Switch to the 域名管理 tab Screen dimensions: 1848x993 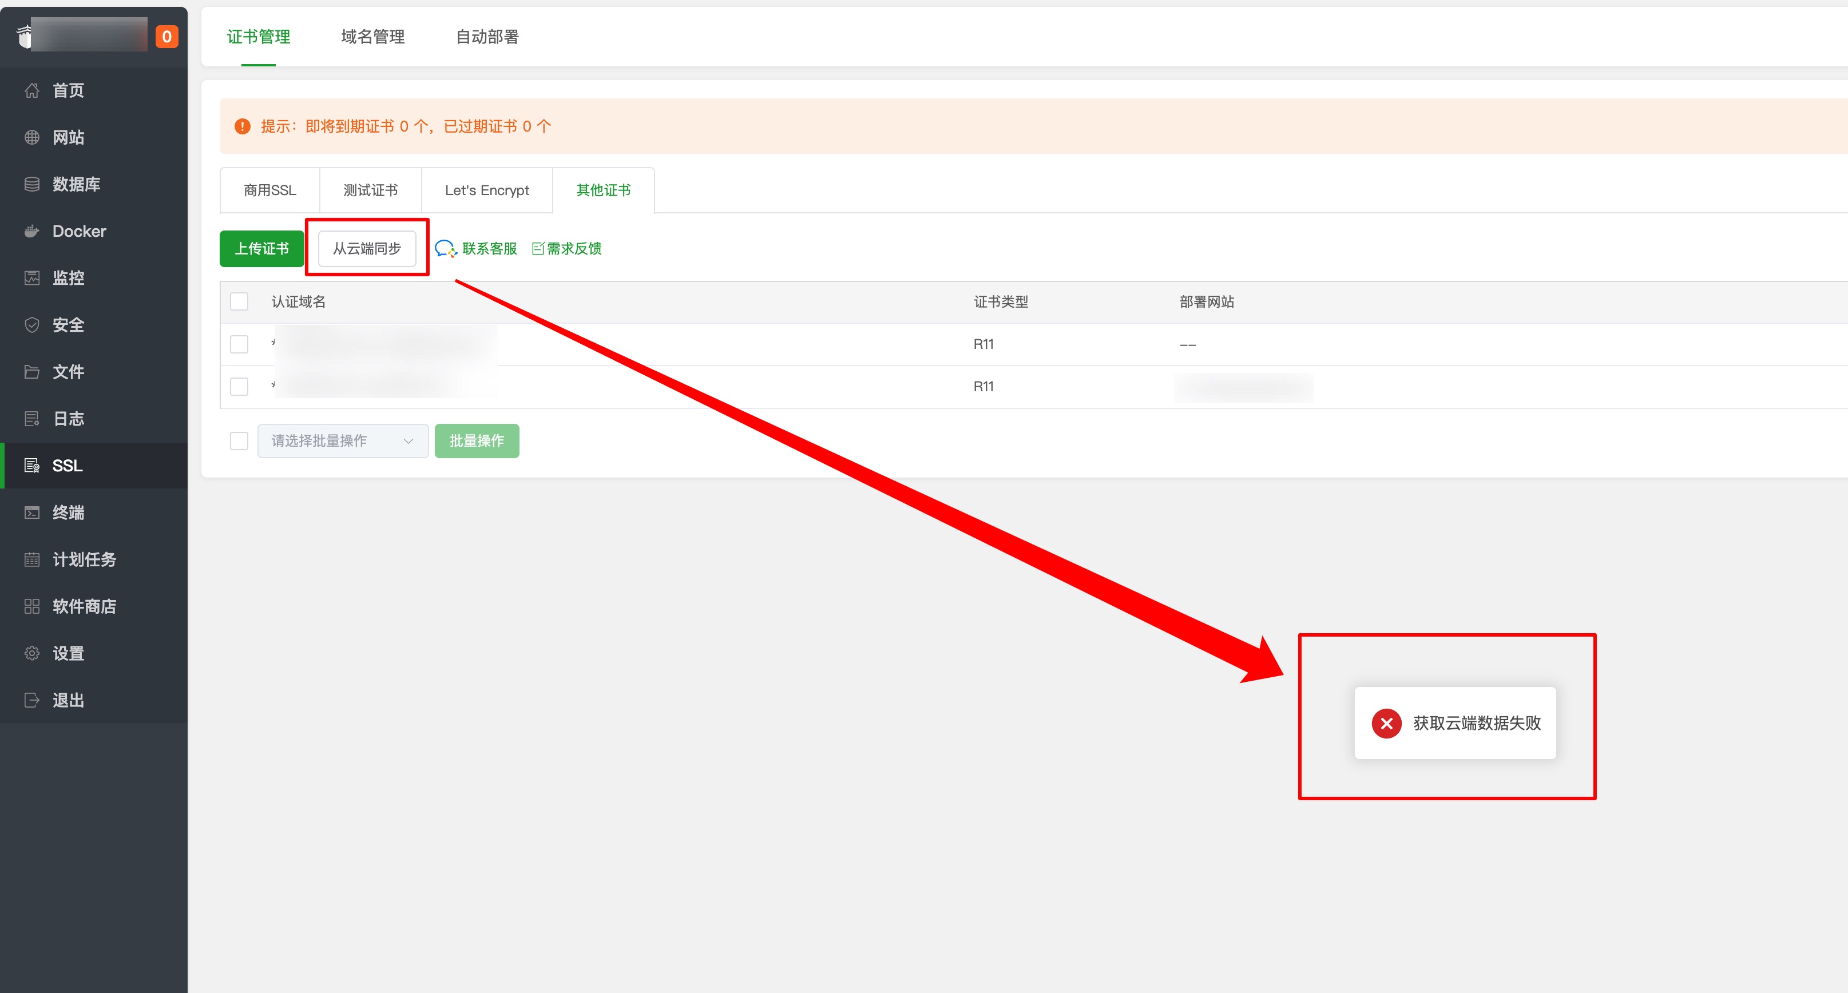[372, 37]
